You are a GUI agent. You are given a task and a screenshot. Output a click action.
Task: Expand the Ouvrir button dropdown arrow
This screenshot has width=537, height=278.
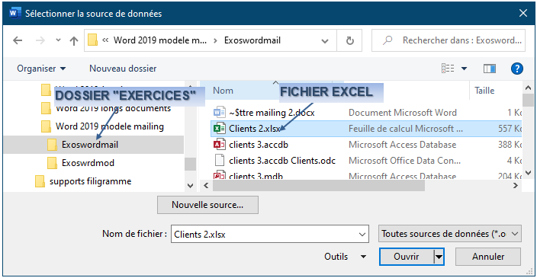click(439, 257)
